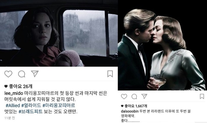The height and width of the screenshot is (123, 207).
Task: Share the lee_mido post via paper plane
Action: [35, 74]
